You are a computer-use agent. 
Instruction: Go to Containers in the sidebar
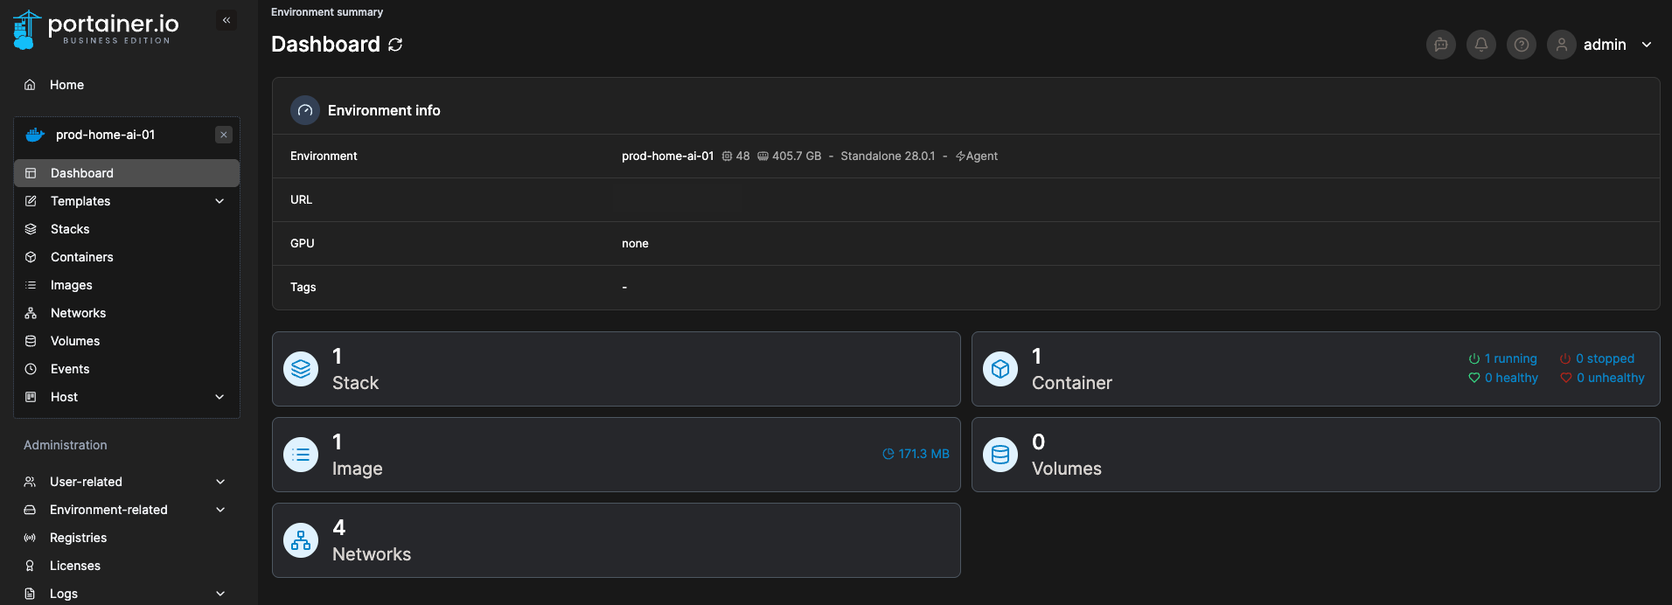pos(81,257)
